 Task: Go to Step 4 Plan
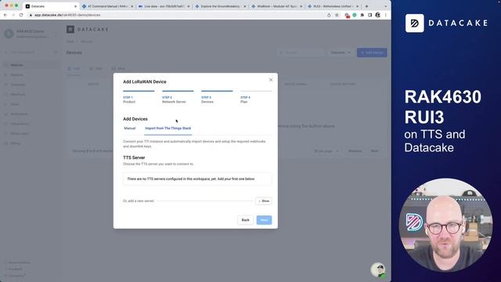(256, 98)
